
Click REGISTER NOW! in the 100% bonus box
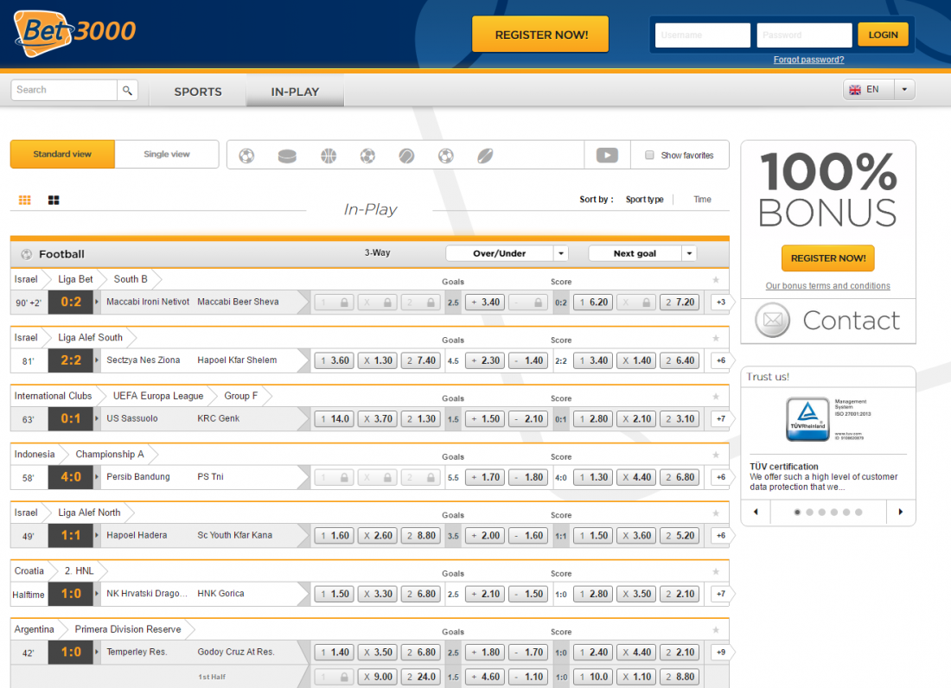point(828,258)
